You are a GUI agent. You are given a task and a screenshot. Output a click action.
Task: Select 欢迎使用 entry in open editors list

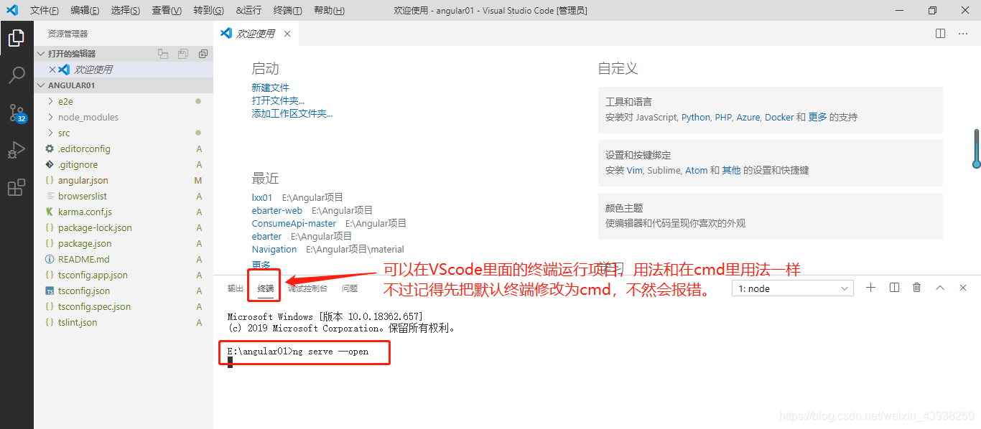tap(124, 70)
